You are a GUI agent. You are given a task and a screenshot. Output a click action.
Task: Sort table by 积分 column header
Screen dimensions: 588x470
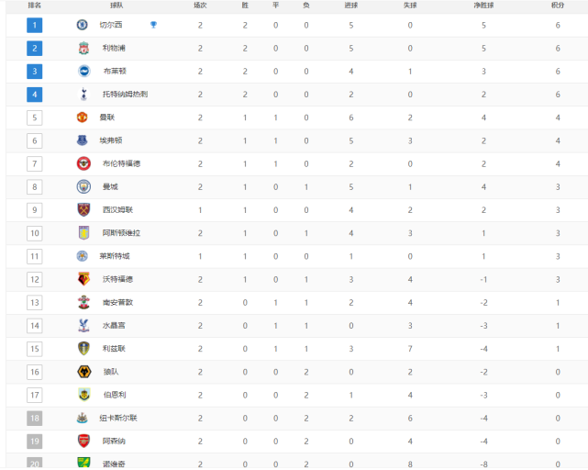[558, 6]
